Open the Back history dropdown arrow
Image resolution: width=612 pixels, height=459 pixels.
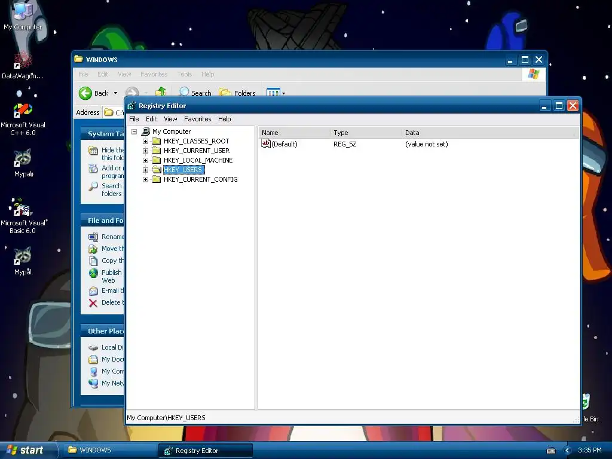[x=115, y=93]
